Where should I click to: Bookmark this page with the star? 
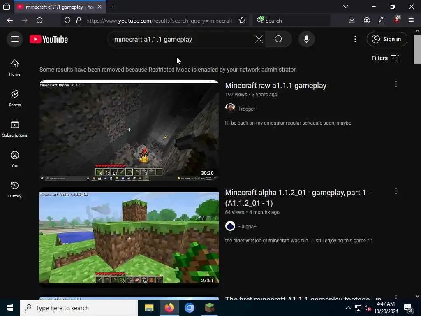[242, 21]
